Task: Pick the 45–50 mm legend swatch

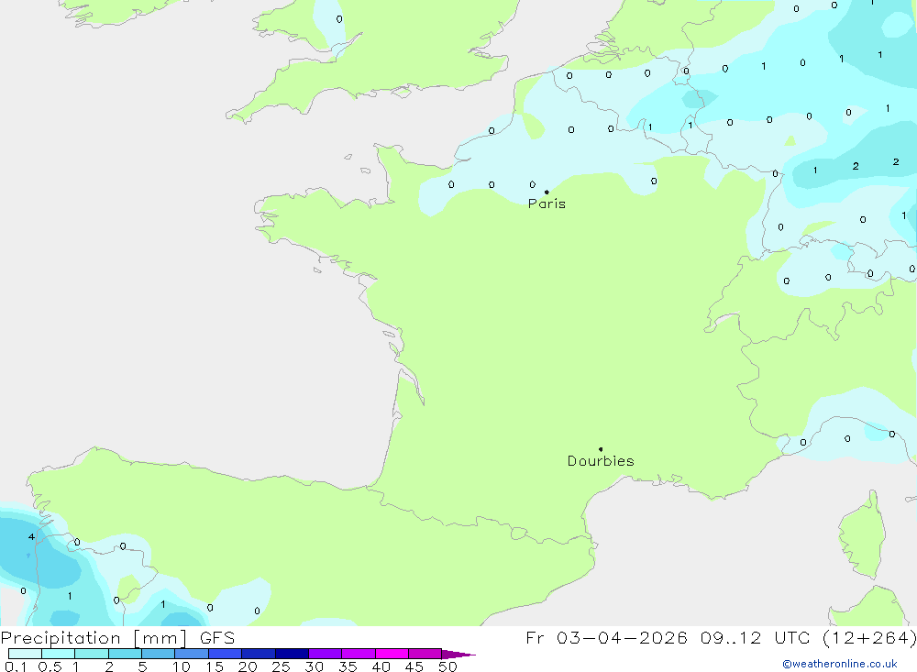Action: [x=425, y=654]
